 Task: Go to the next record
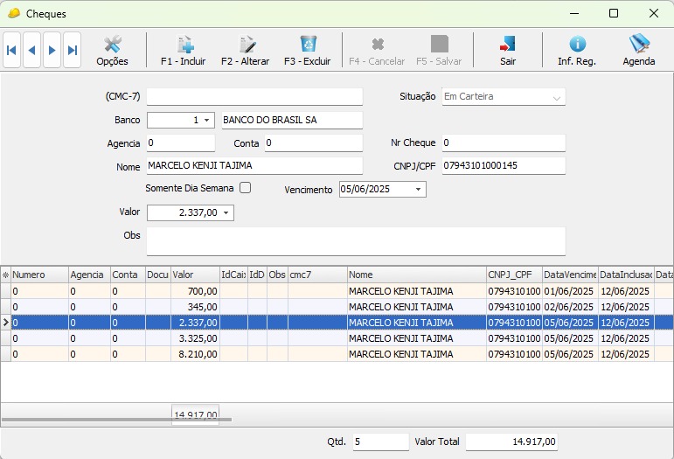pyautogui.click(x=52, y=51)
